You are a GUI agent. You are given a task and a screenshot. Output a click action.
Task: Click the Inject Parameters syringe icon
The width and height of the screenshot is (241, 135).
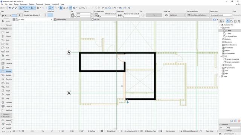[16, 8]
